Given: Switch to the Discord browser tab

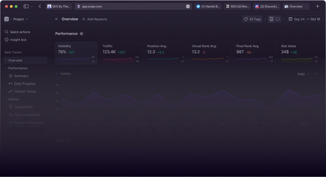Looking at the screenshot, I should [267, 6].
